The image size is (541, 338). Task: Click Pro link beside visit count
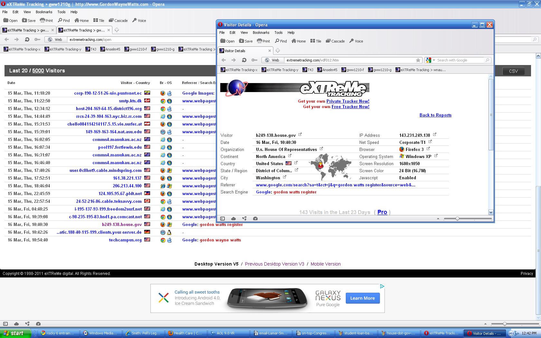(x=382, y=212)
